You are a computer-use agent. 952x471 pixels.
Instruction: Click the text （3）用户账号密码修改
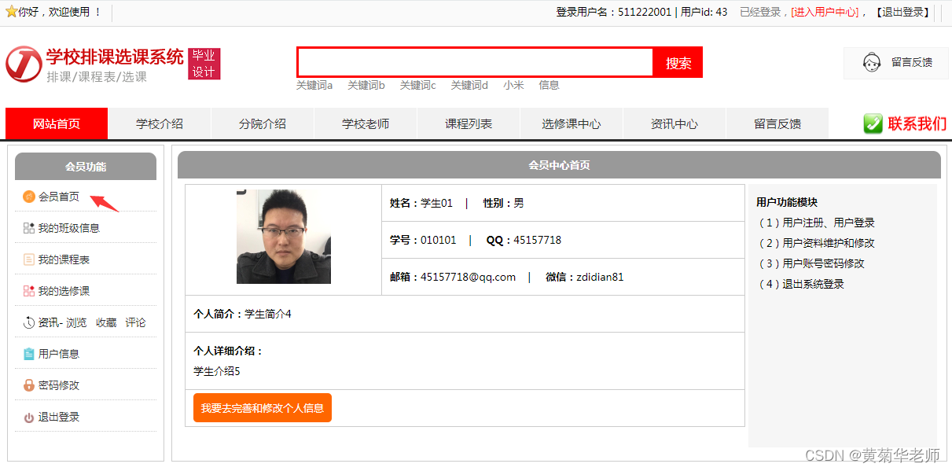810,263
